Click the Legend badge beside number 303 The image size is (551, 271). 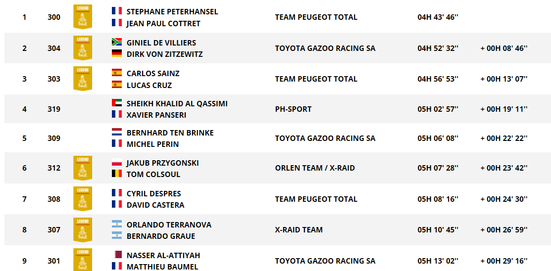[83, 79]
